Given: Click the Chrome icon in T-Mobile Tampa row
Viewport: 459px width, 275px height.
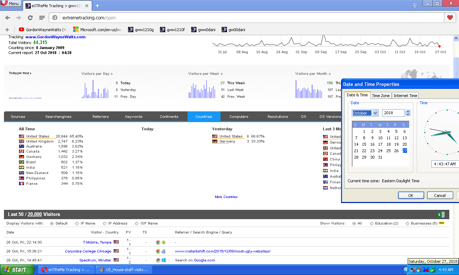Looking at the screenshot, I should coord(158,242).
